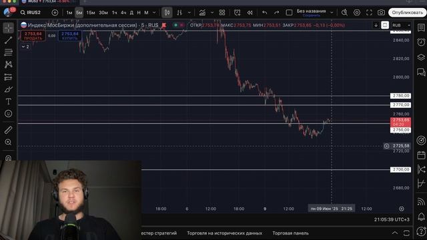Enter fullscreen mode

coord(369,13)
